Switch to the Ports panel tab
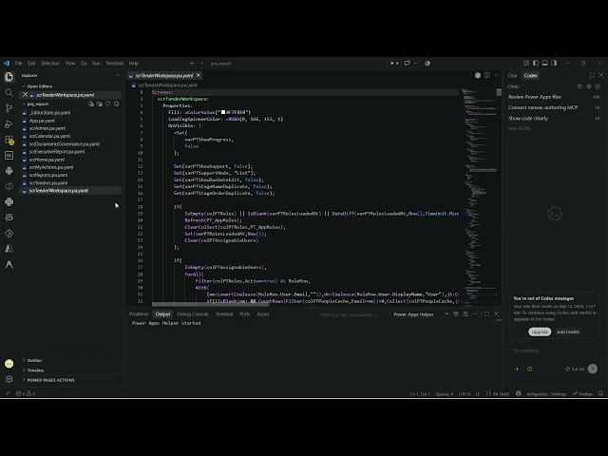This screenshot has width=608, height=456. coord(245,314)
